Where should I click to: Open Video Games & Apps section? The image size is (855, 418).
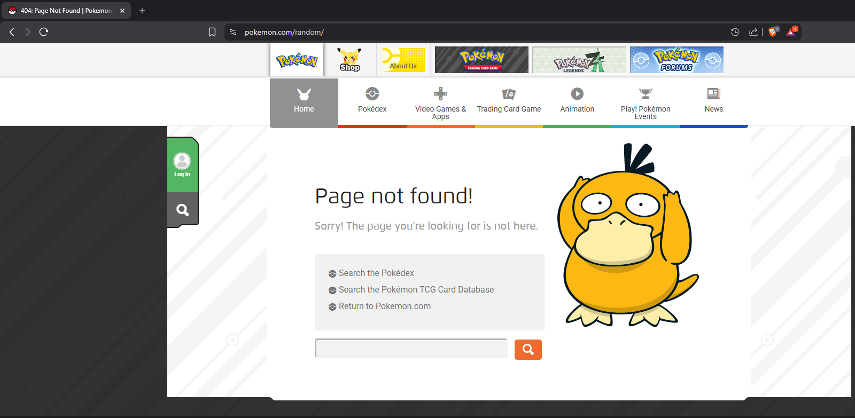point(441,102)
